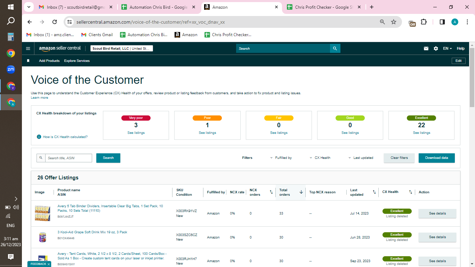
Task: Open the EN language dropdown
Action: 448,49
